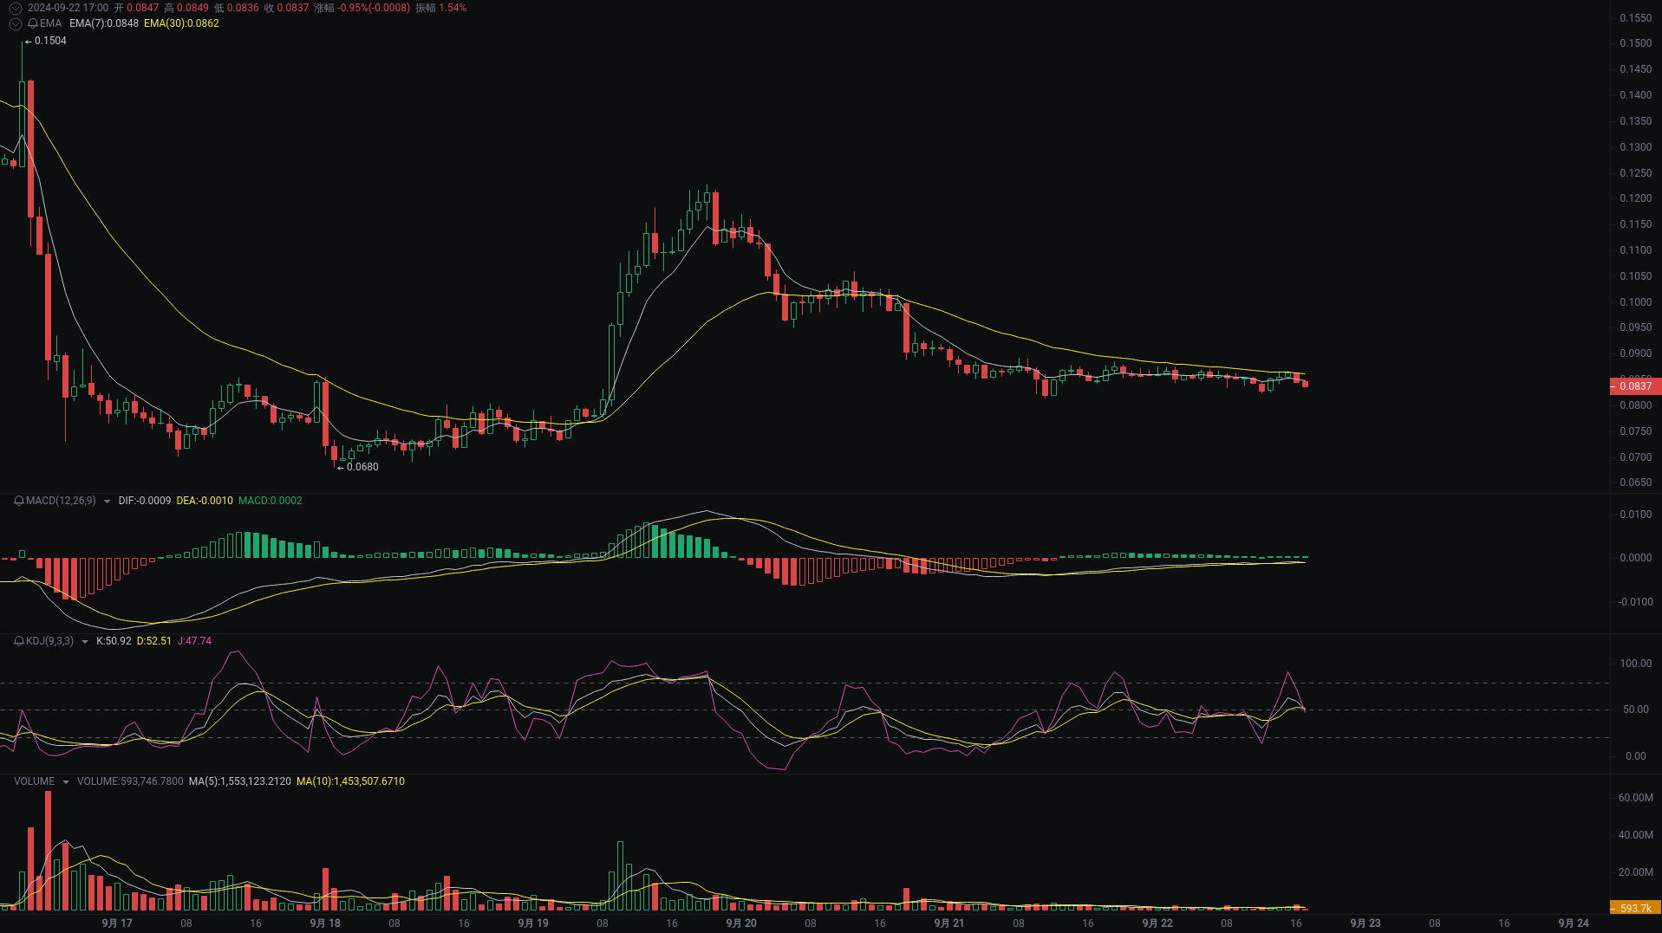The width and height of the screenshot is (1662, 933).
Task: Click the close price 0.0837
Action: tap(293, 8)
